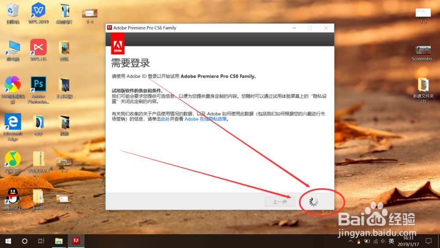This screenshot has height=248, width=440.
Task: Click the battery status tray icon
Action: coord(367,241)
